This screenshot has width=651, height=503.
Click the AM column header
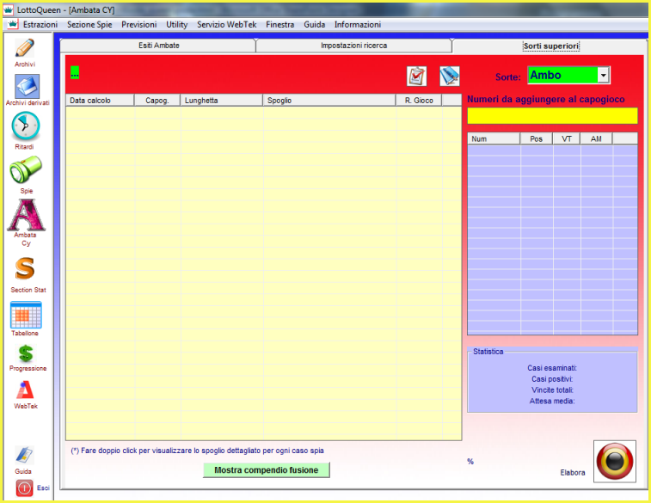596,139
